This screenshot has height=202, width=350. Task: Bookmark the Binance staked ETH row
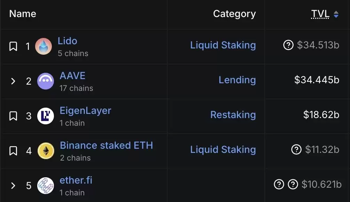click(13, 151)
